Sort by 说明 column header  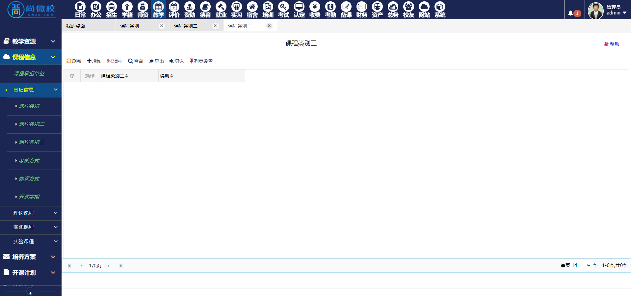167,76
